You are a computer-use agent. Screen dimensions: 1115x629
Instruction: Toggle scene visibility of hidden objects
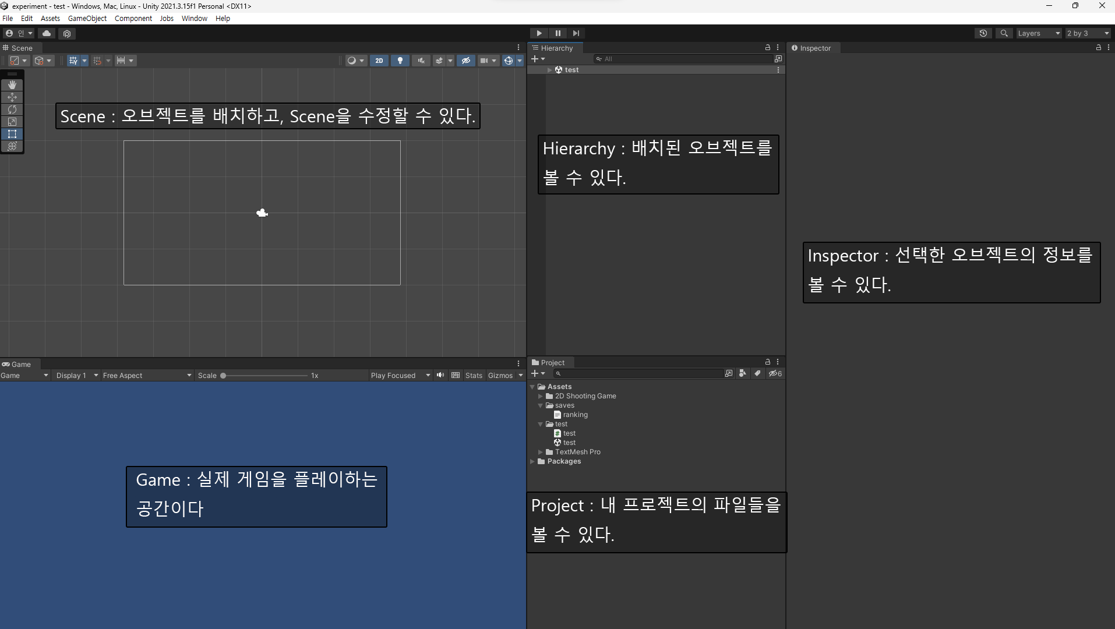466,61
